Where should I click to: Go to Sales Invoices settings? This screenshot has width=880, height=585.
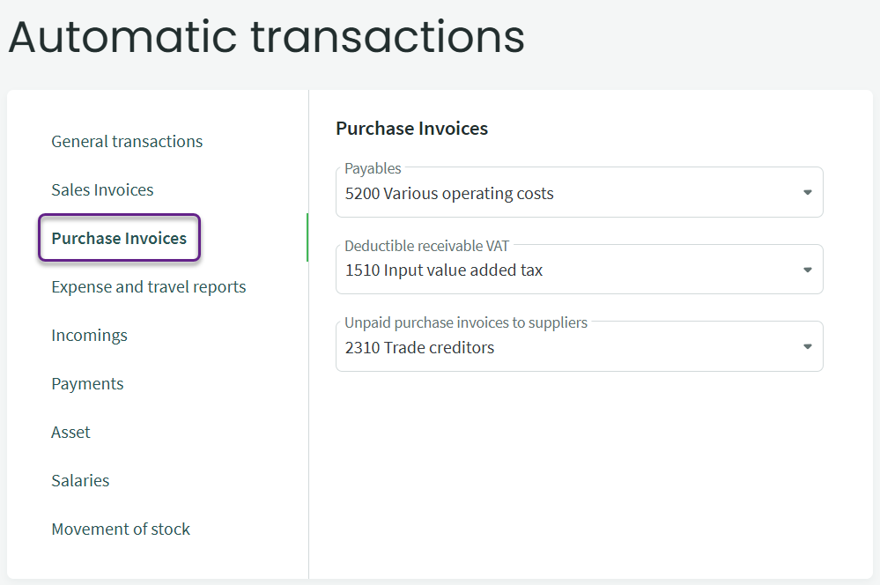coord(102,190)
